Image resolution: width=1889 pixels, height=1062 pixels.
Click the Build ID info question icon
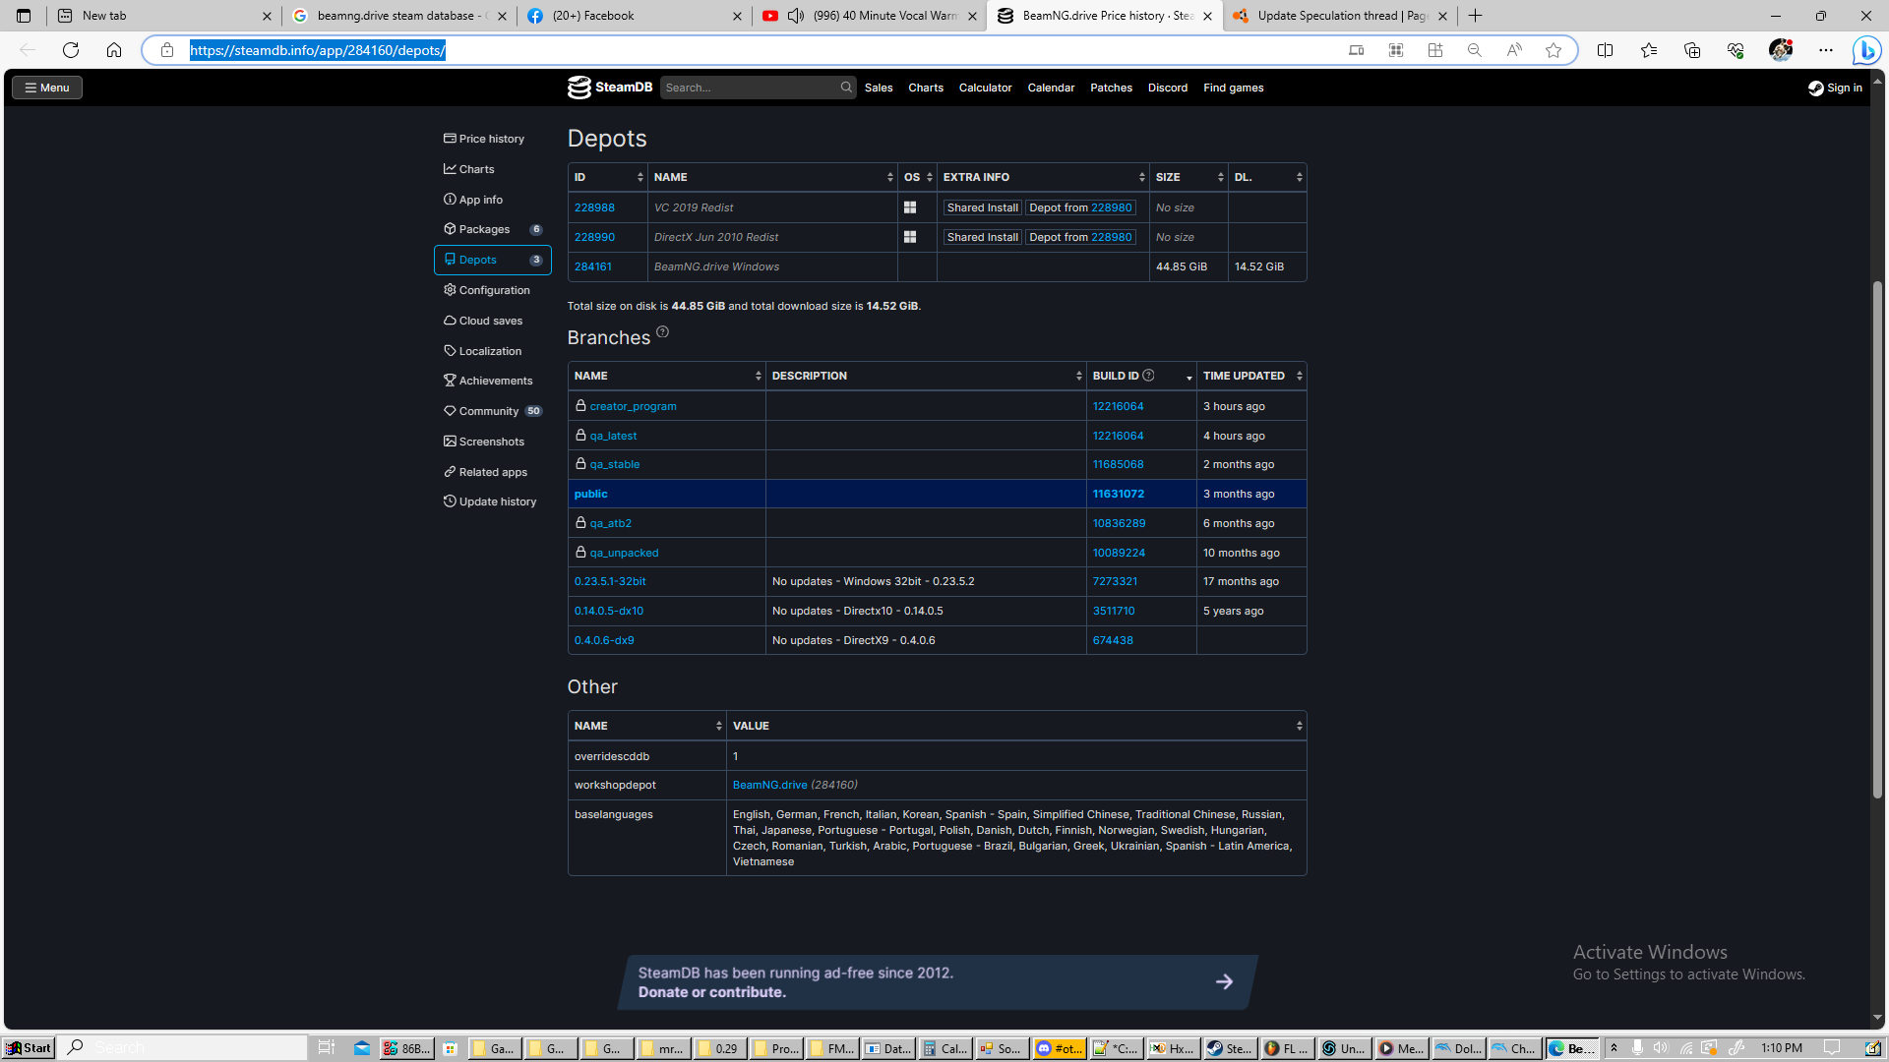coord(1148,376)
